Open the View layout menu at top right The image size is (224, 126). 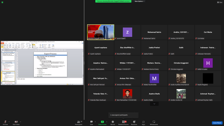219,2
